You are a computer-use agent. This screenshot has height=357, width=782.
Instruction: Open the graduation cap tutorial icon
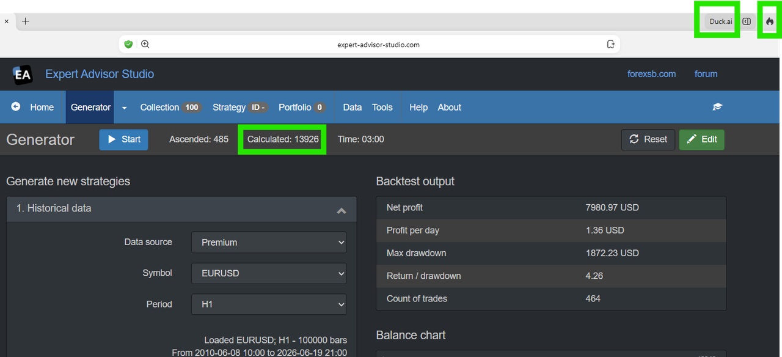pyautogui.click(x=717, y=107)
